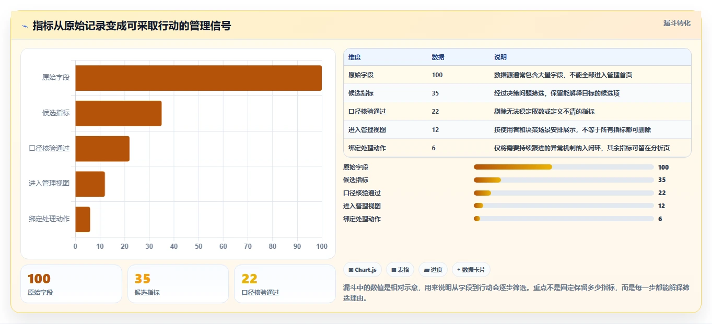The height and width of the screenshot is (324, 712).
Task: Open the 22 口径核验通过 data card
Action: [x=285, y=284]
